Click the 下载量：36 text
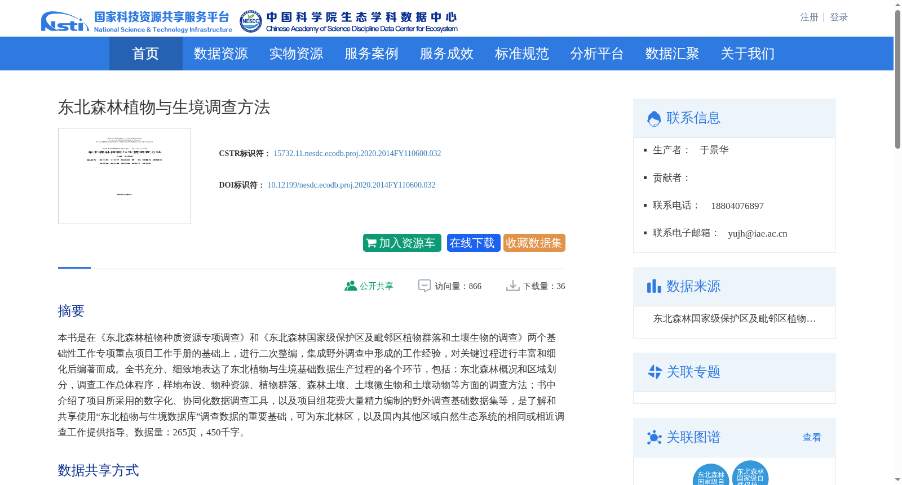Screen dimensions: 902x485 544,286
